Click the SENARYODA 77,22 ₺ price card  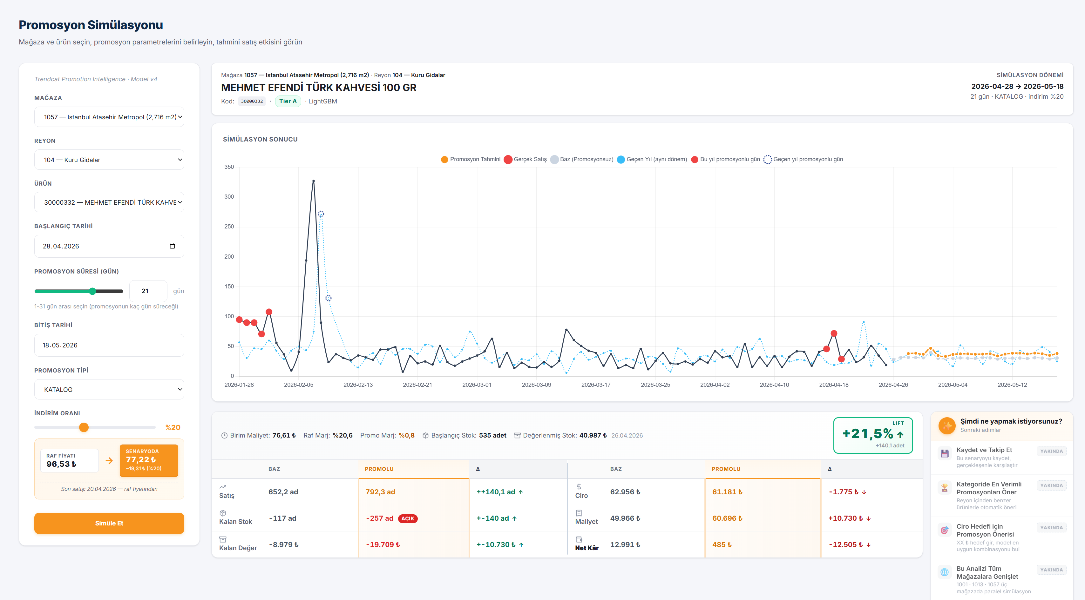click(x=149, y=461)
